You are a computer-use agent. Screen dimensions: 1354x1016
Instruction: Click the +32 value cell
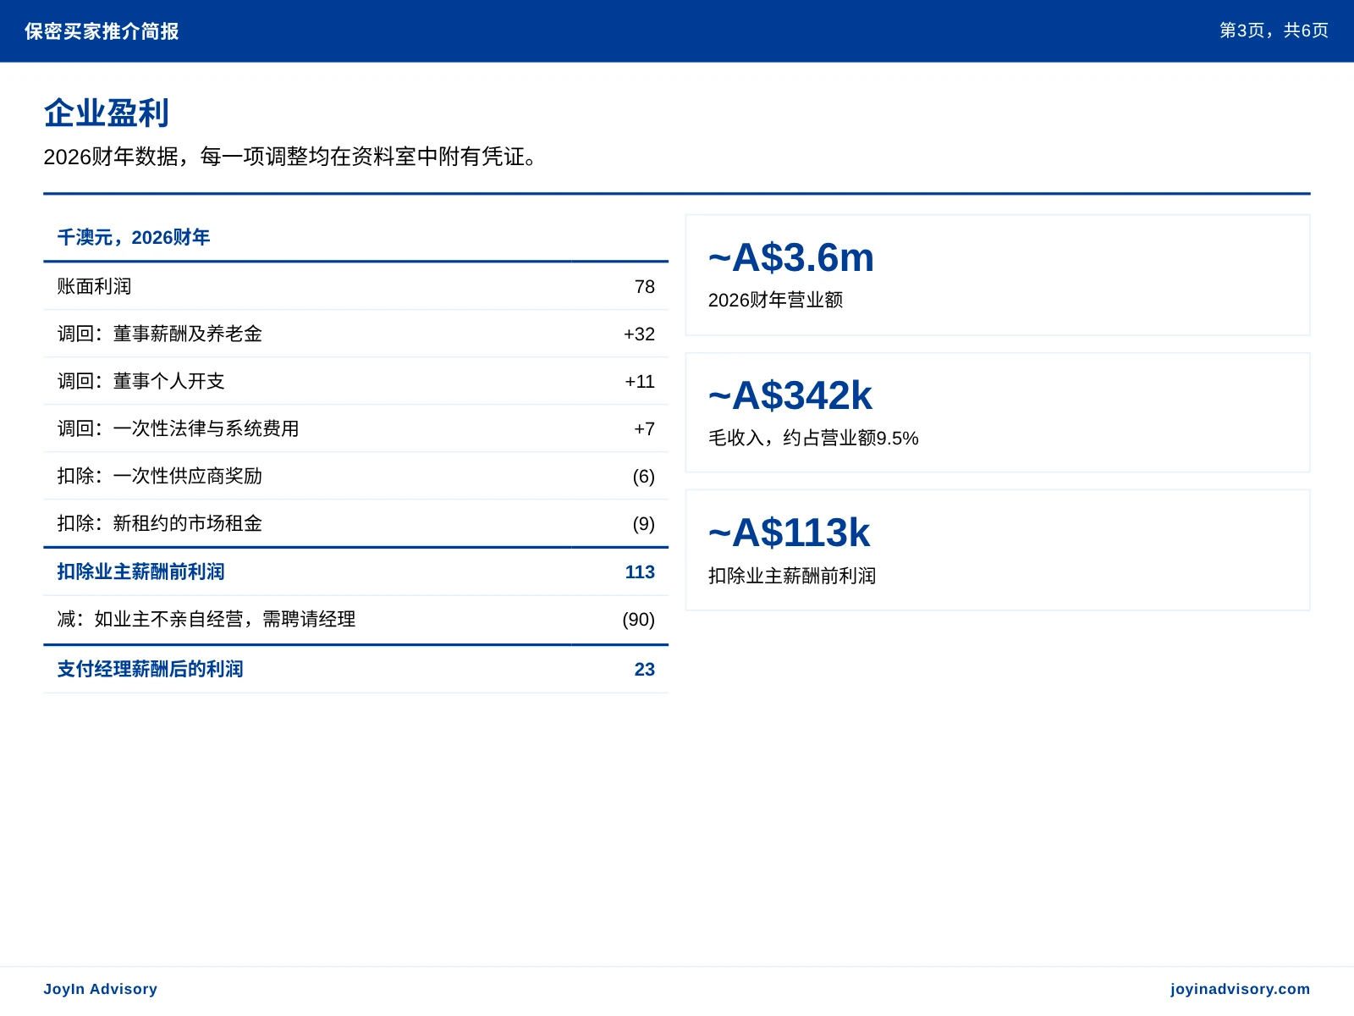coord(639,334)
